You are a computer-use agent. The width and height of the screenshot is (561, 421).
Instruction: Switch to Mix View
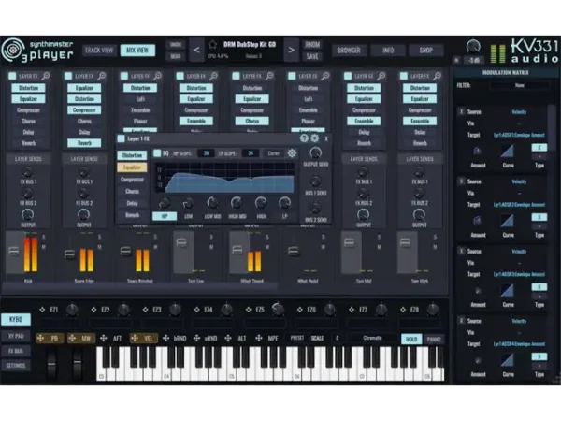(137, 51)
